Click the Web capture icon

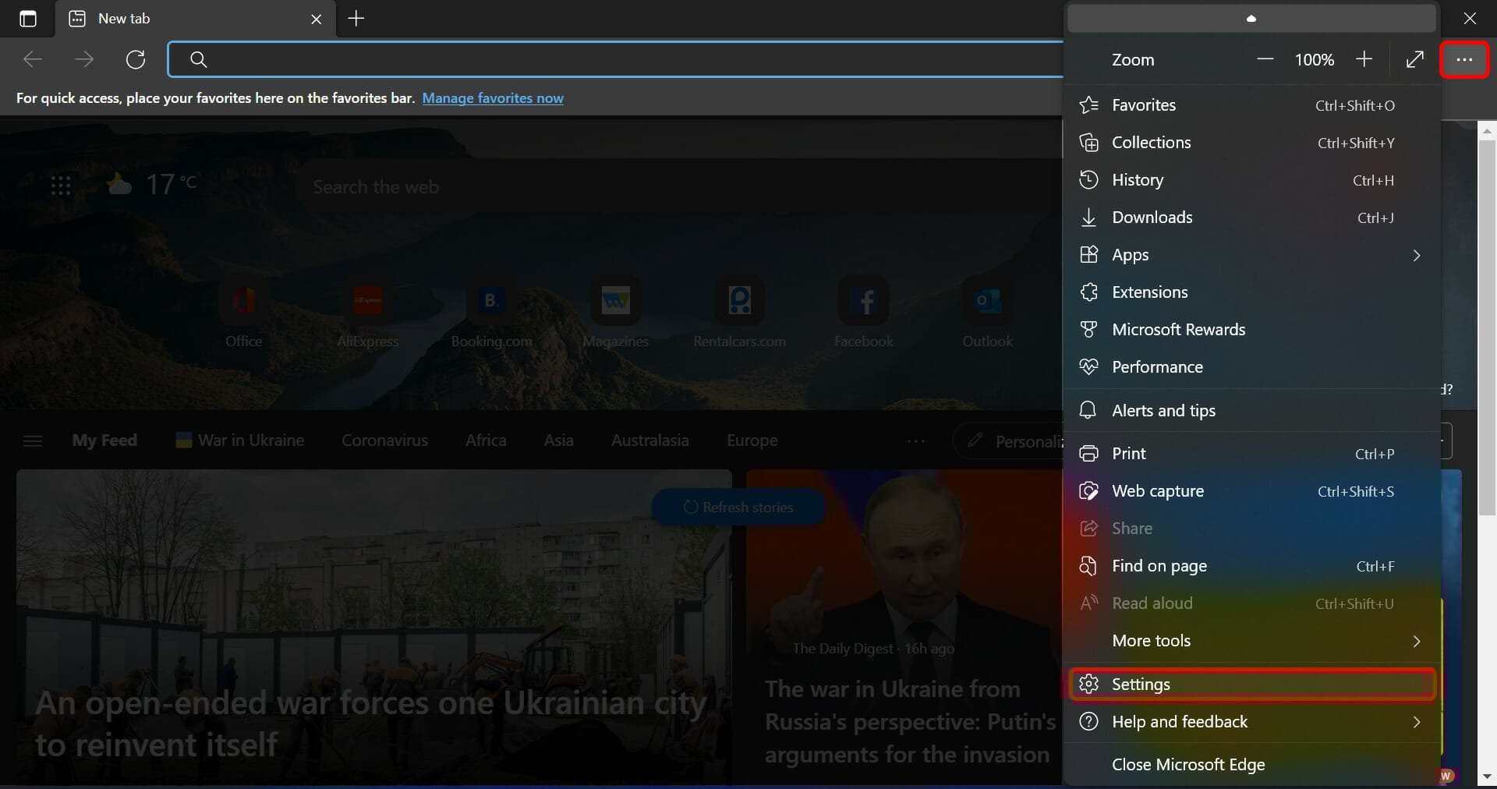(x=1088, y=491)
